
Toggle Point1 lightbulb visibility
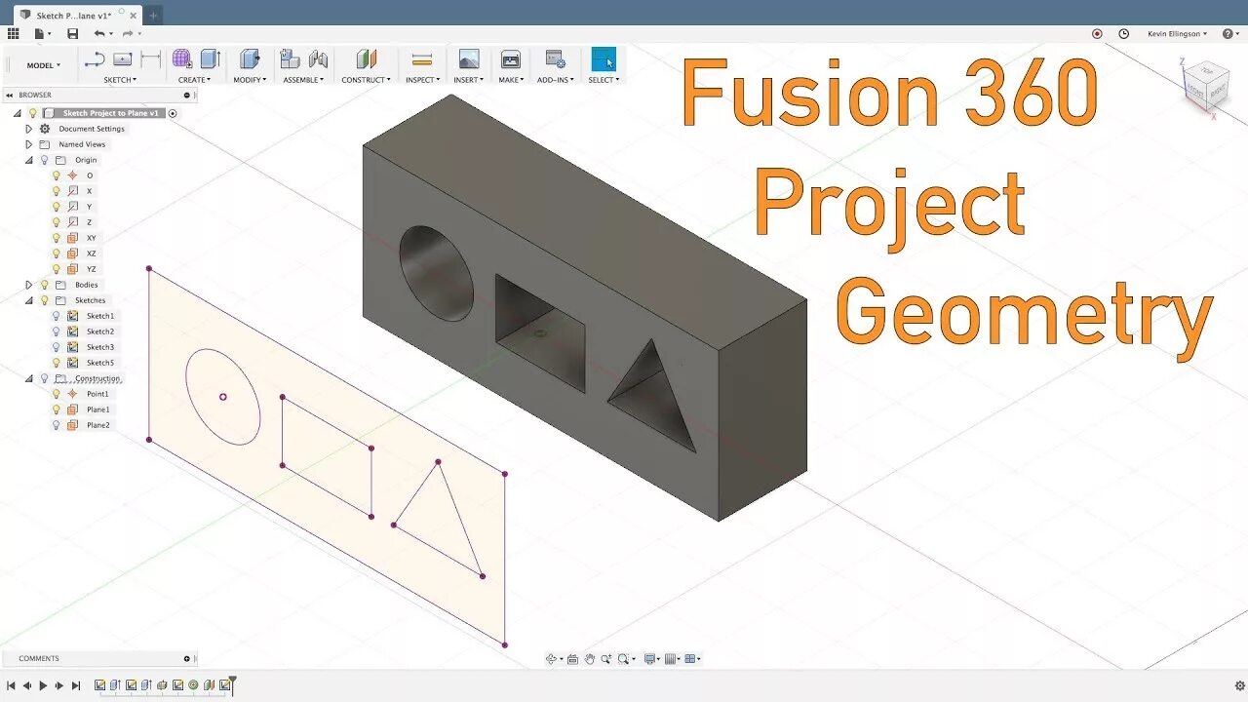56,394
